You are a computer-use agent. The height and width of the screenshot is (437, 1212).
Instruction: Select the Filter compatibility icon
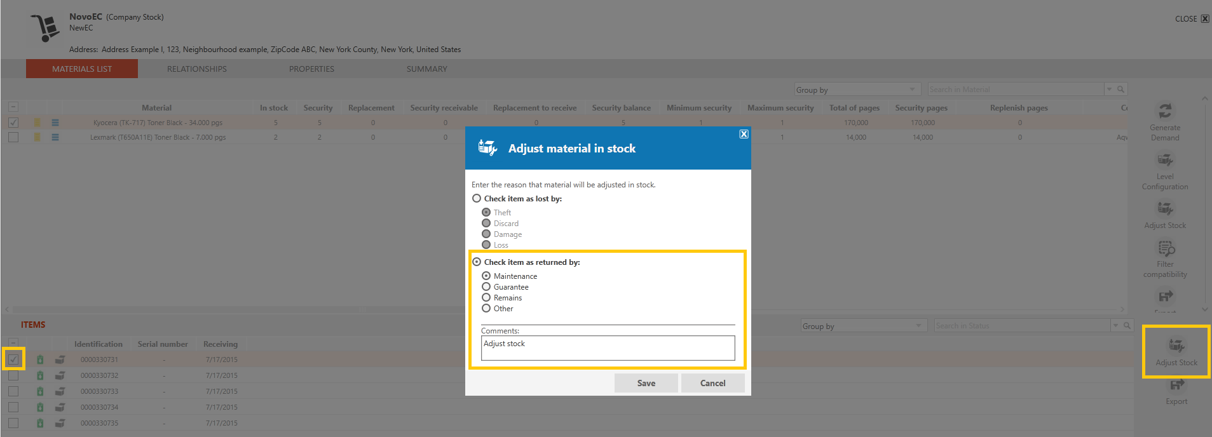coord(1166,248)
